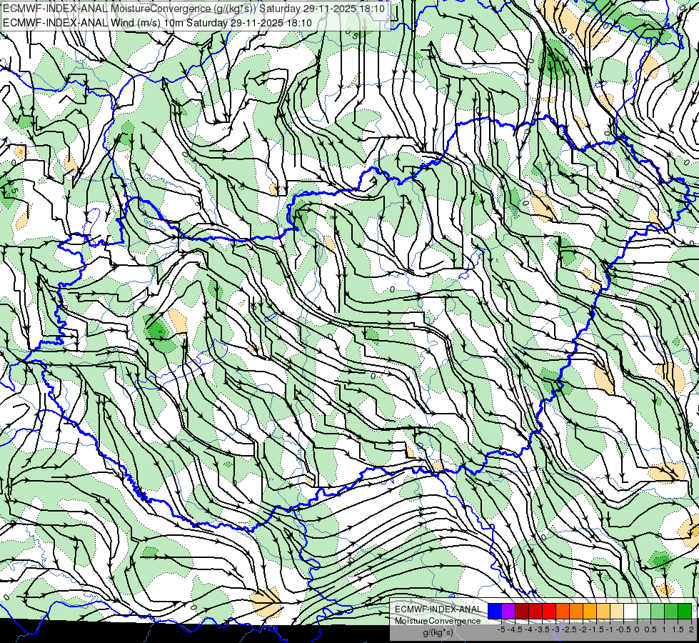Click the -0.5 tick label on legend
699x643 pixels.
click(623, 629)
